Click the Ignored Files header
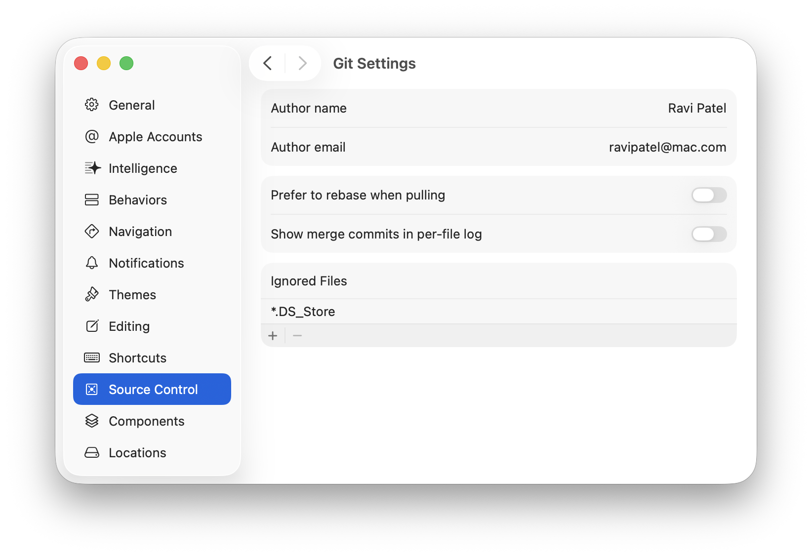Viewport: 812px width, 557px height. tap(309, 281)
